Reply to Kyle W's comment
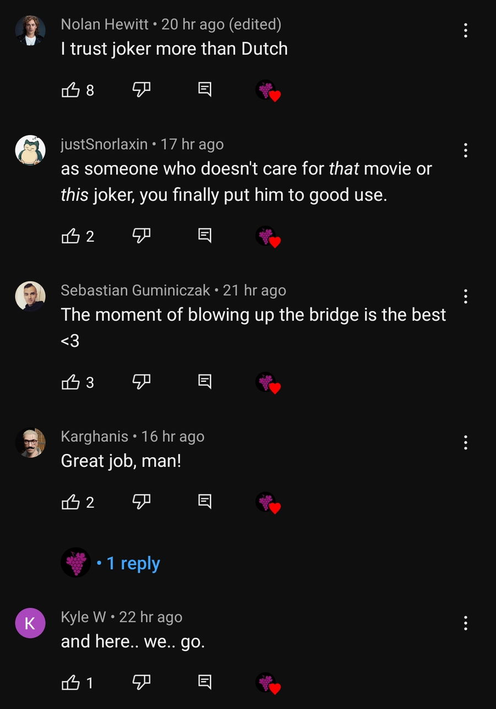Image resolution: width=496 pixels, height=709 pixels. click(x=204, y=683)
